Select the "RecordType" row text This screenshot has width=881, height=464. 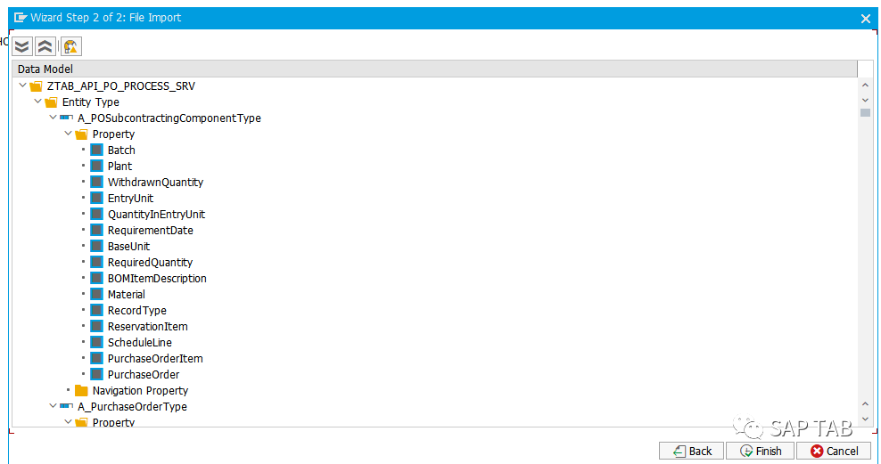coord(137,310)
